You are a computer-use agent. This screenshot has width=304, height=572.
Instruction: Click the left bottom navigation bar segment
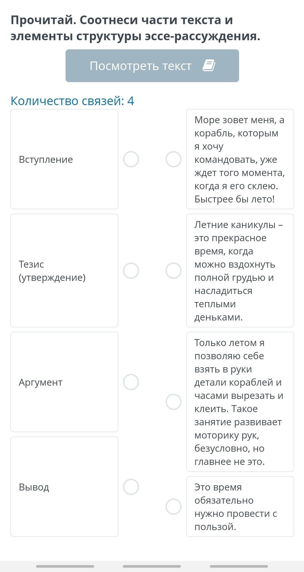(65, 566)
